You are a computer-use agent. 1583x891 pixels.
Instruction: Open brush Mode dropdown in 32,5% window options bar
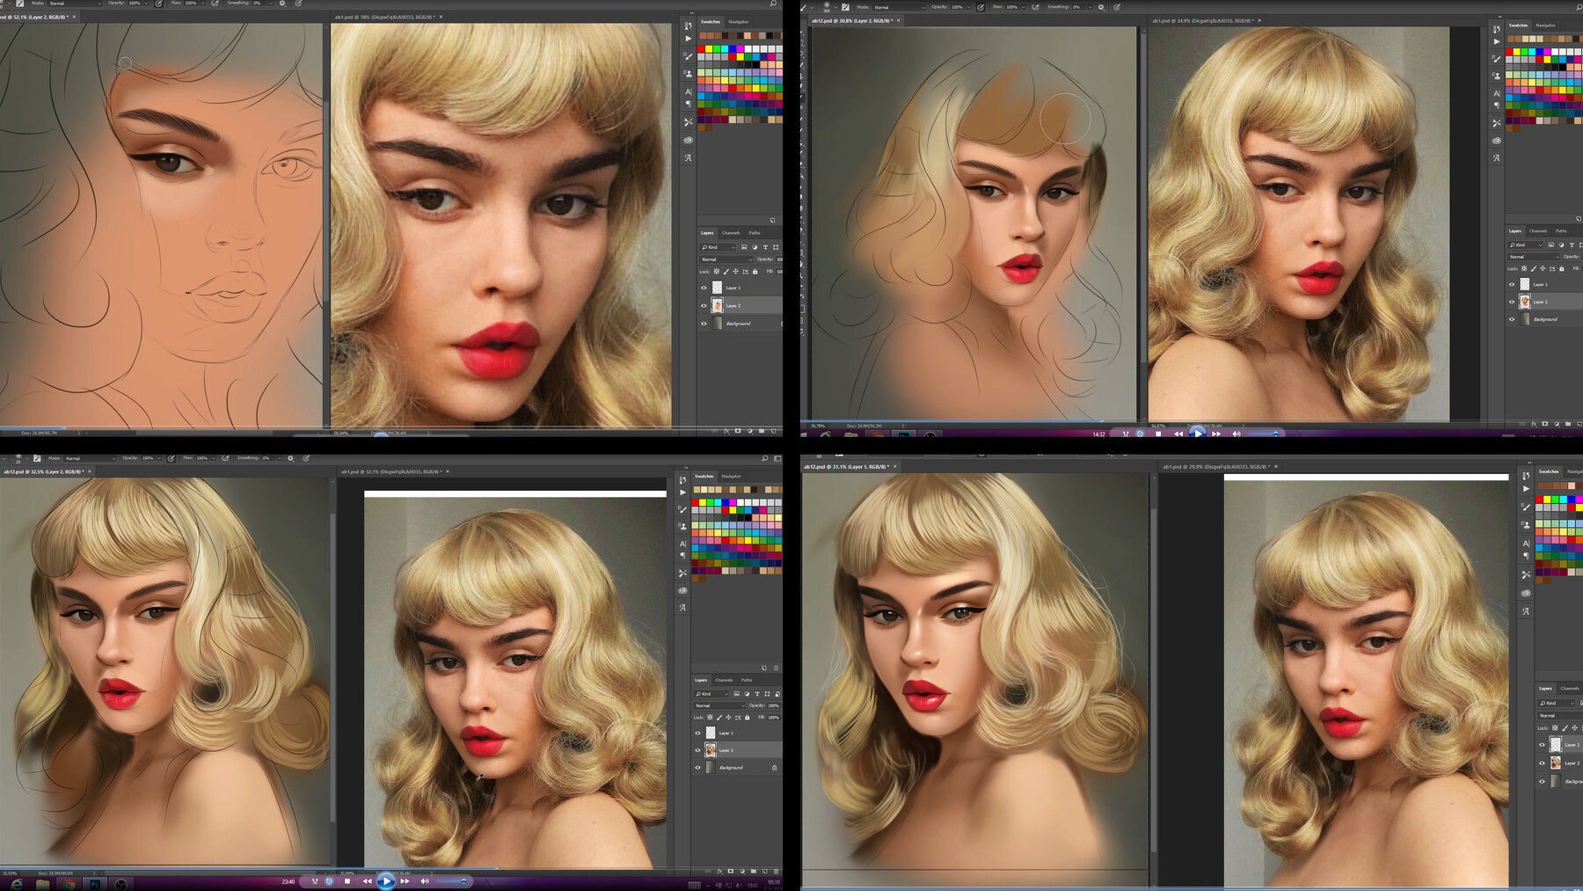coord(90,458)
